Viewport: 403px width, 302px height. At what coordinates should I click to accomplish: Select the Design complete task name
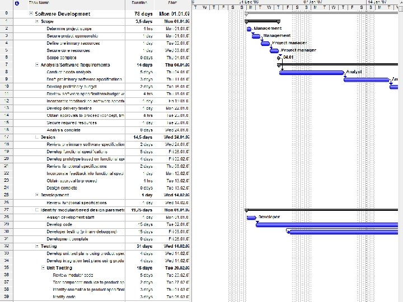(x=62, y=188)
